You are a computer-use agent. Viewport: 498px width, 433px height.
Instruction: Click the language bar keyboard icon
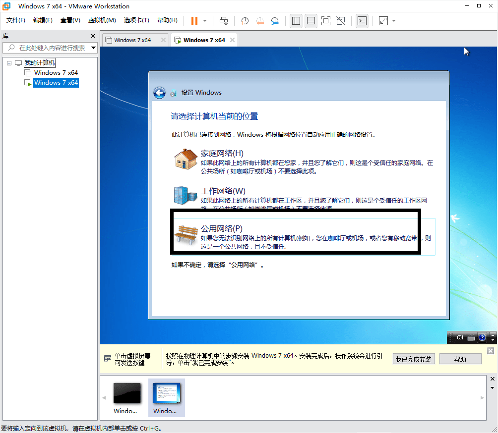471,338
